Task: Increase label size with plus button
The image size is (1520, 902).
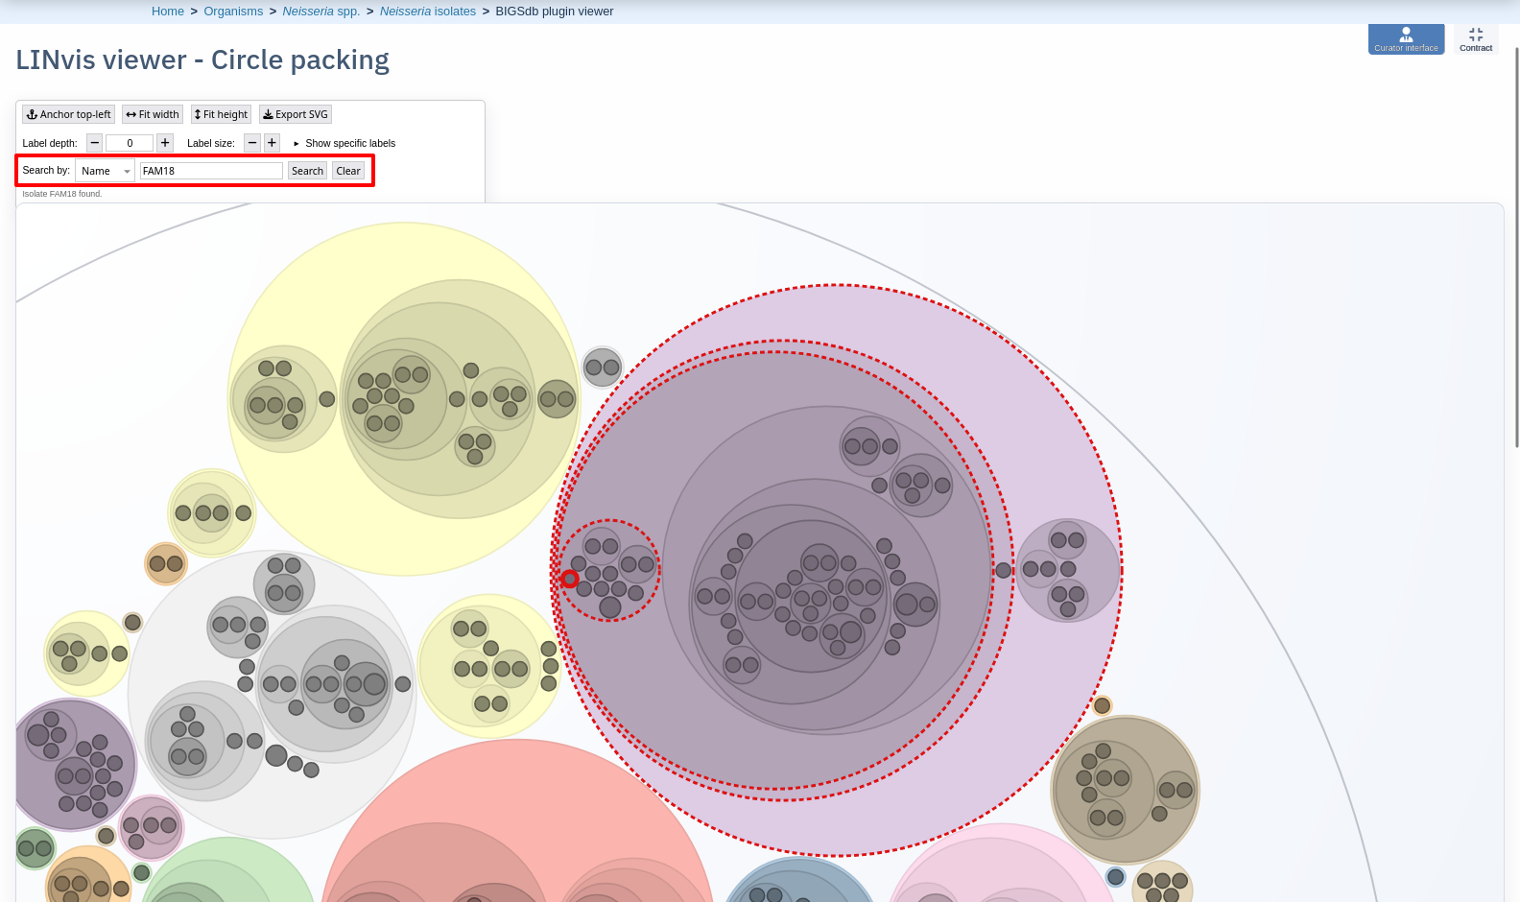Action: coord(273,143)
